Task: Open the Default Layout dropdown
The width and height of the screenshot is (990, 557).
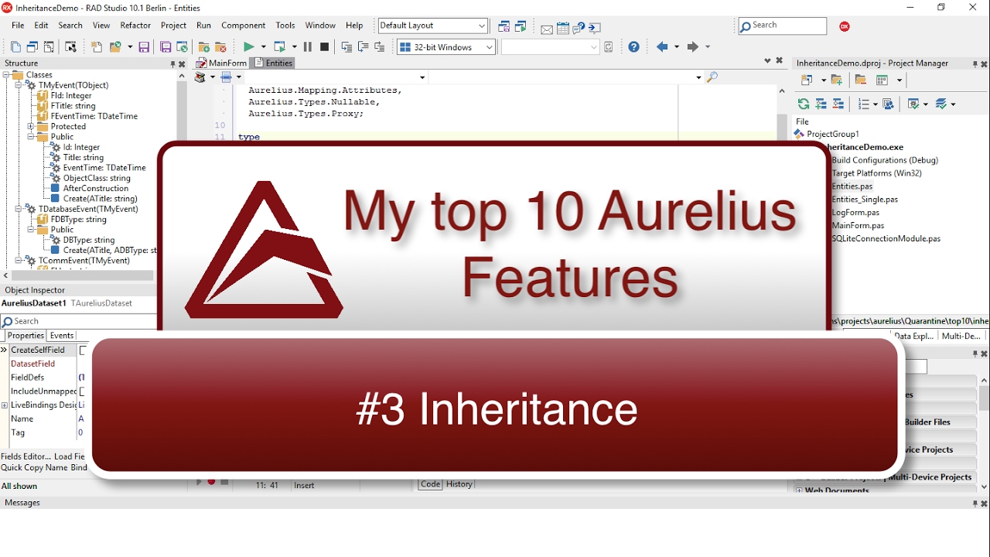Action: [x=433, y=26]
